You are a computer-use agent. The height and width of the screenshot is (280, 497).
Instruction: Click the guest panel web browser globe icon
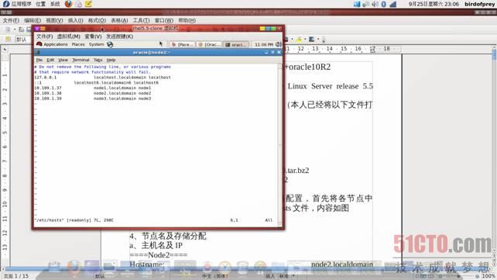pos(110,44)
